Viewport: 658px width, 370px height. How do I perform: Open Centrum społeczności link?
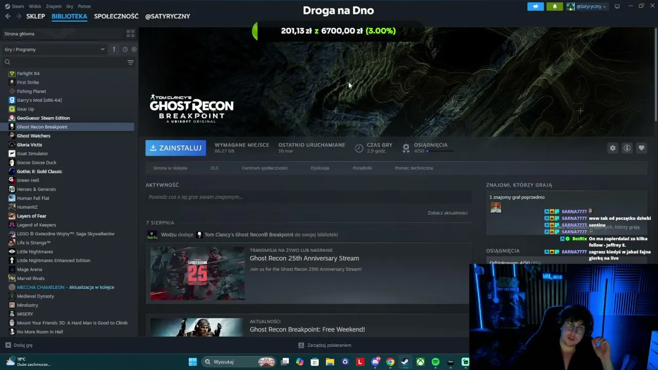(265, 168)
